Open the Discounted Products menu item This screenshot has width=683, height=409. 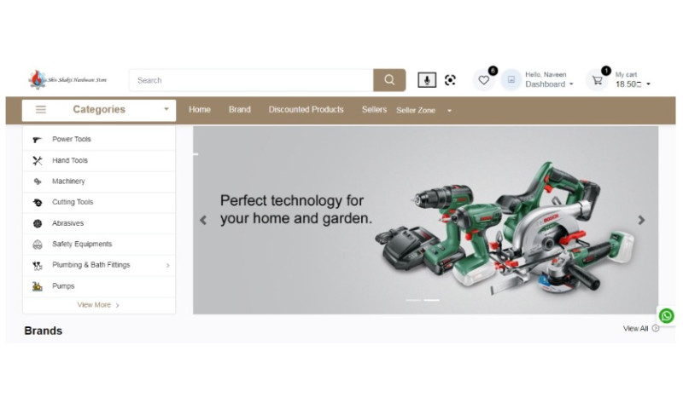pyautogui.click(x=306, y=110)
